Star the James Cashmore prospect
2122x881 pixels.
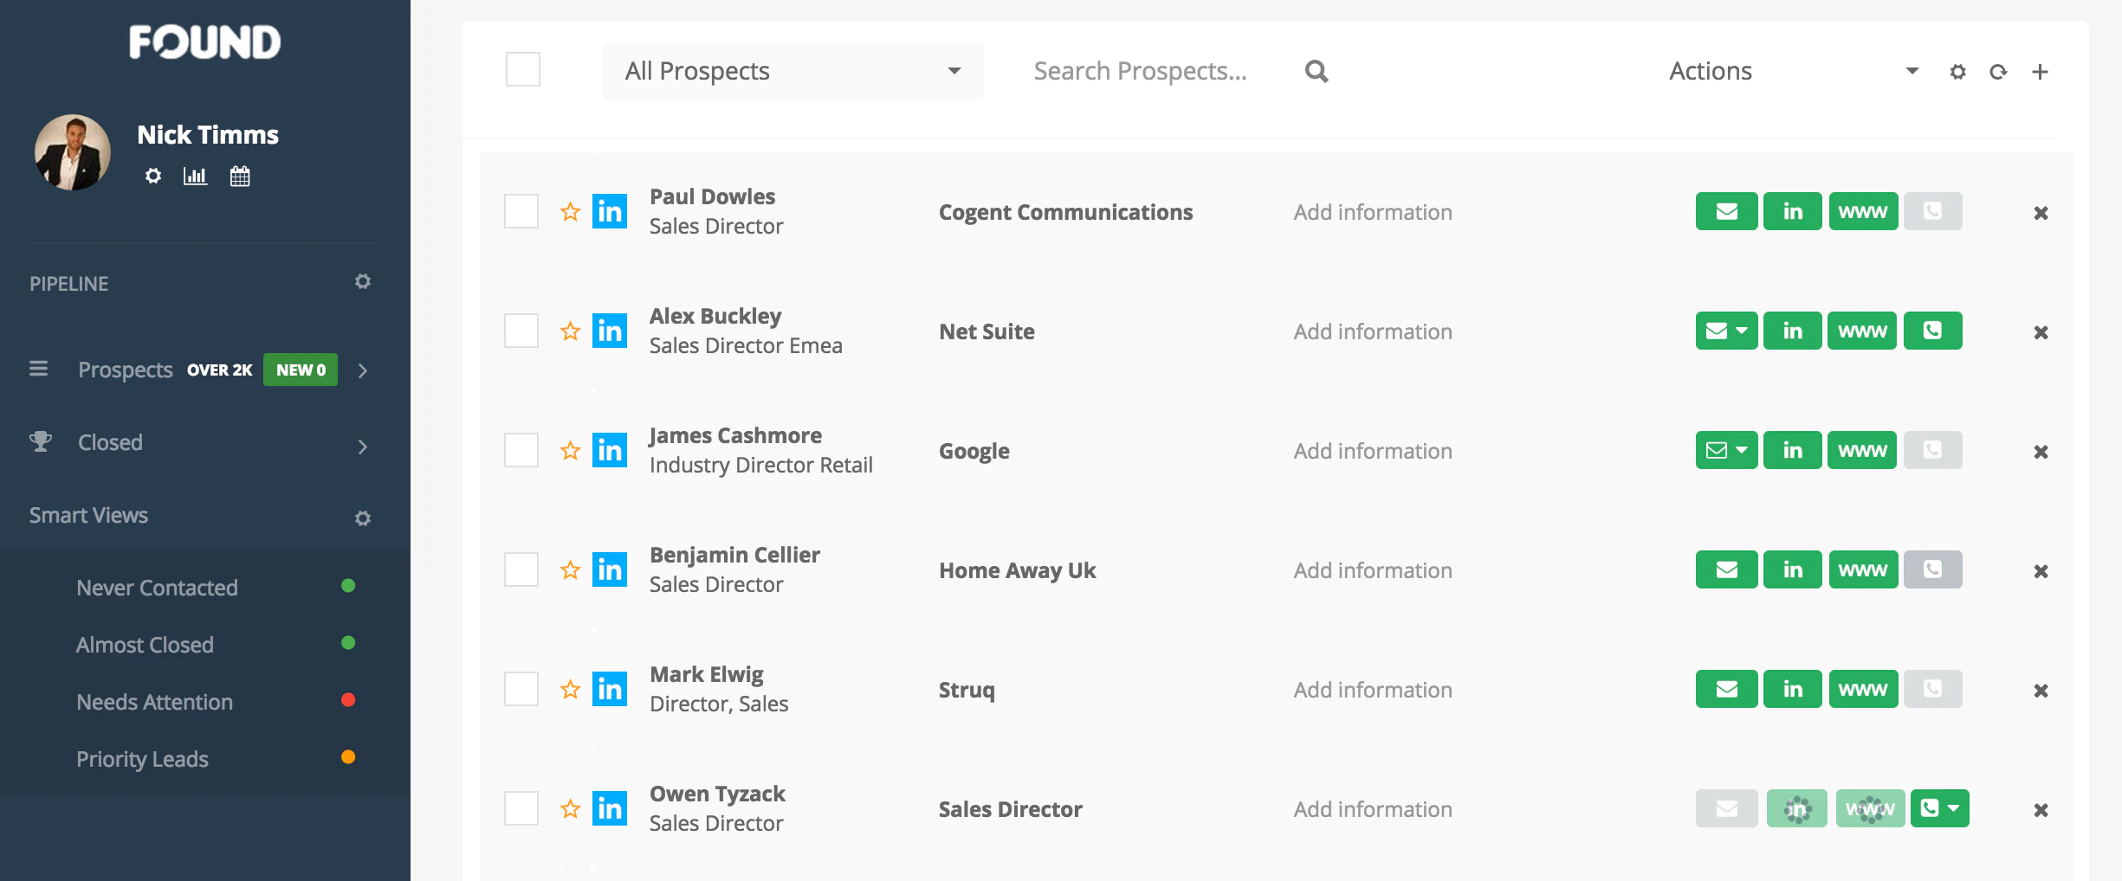pyautogui.click(x=570, y=451)
